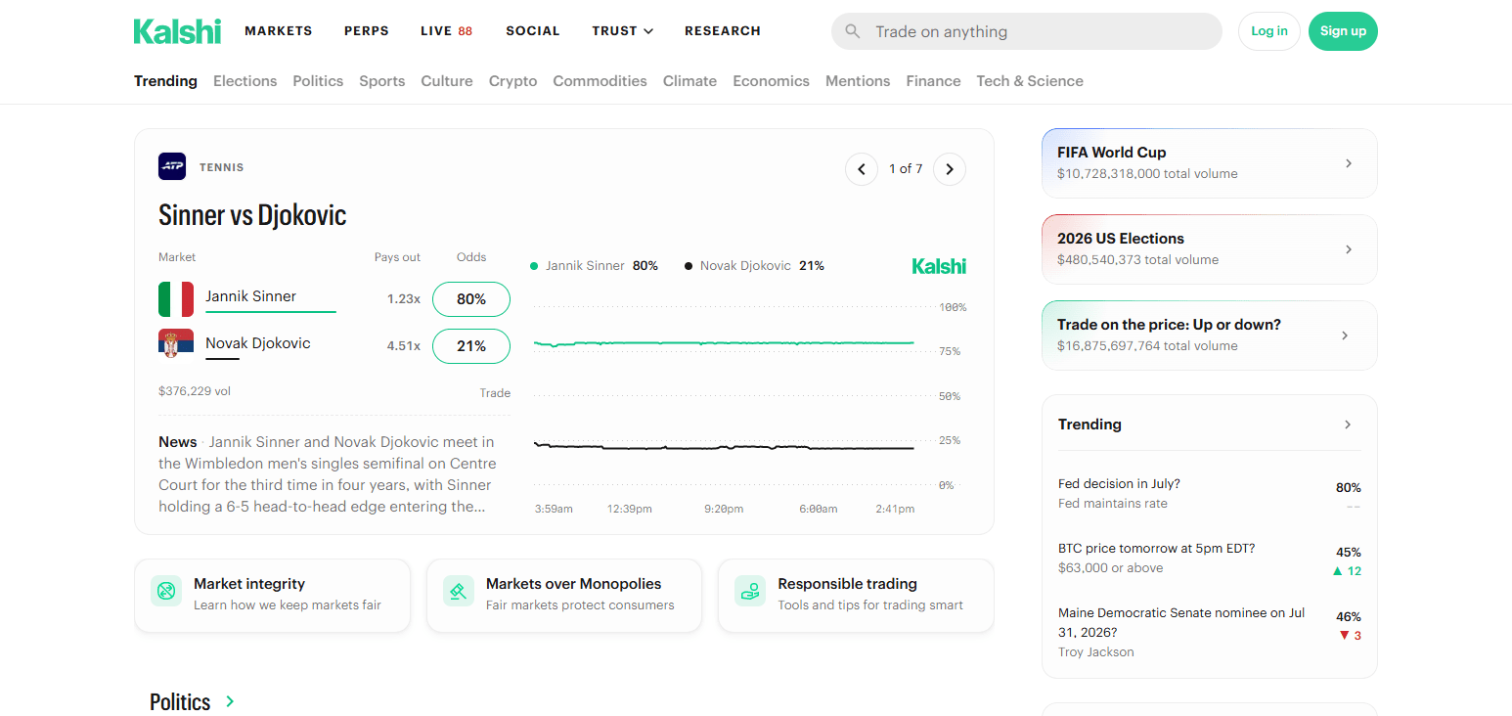1512x716 pixels.
Task: Open the LIVE 88 nav item
Action: (x=446, y=31)
